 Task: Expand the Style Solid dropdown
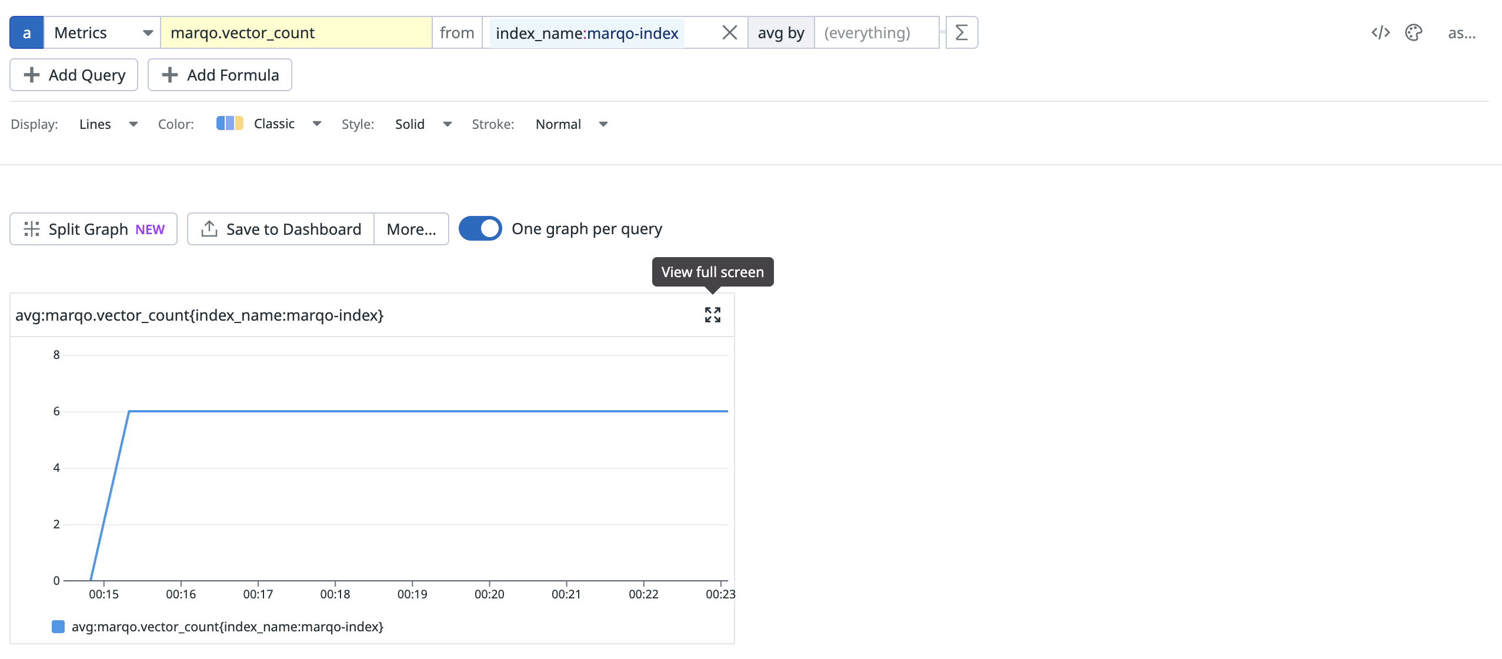(x=423, y=124)
